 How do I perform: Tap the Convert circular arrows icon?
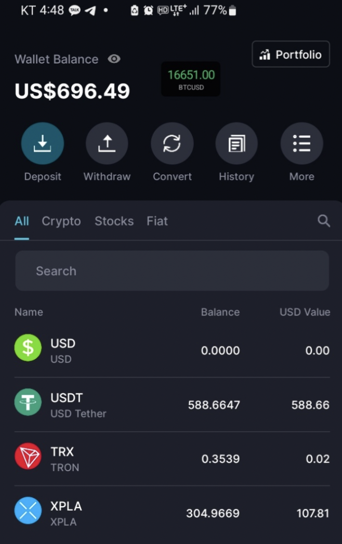tap(172, 144)
